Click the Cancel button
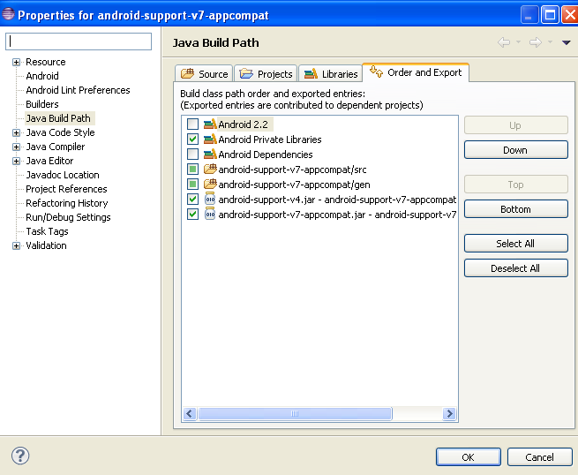Screen dimensions: 578x475 coord(540,457)
